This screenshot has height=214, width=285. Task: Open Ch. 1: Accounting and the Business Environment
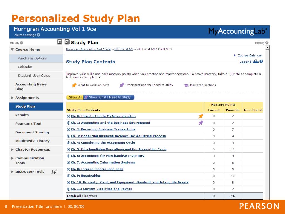pyautogui.click(x=110, y=123)
